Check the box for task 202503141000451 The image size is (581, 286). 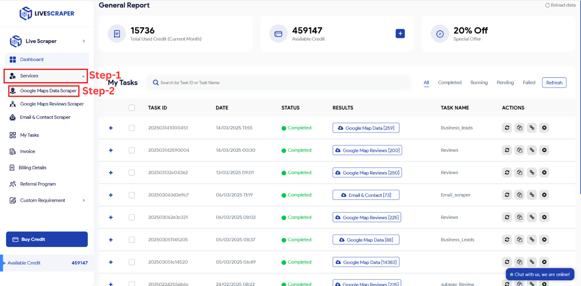(132, 128)
